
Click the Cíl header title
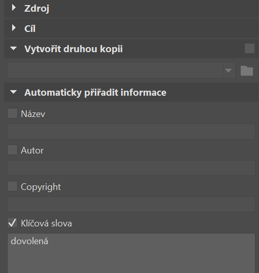30,28
